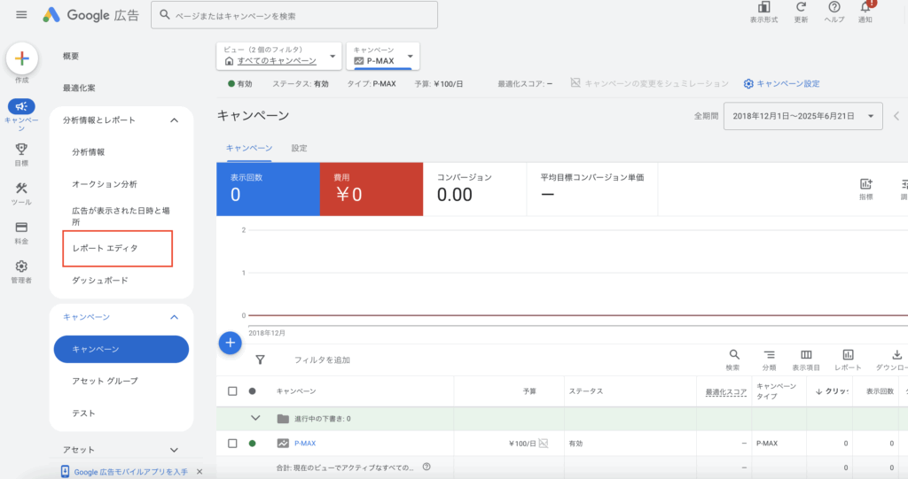The height and width of the screenshot is (479, 908).
Task: Click the Help question mark icon
Action: 834,9
